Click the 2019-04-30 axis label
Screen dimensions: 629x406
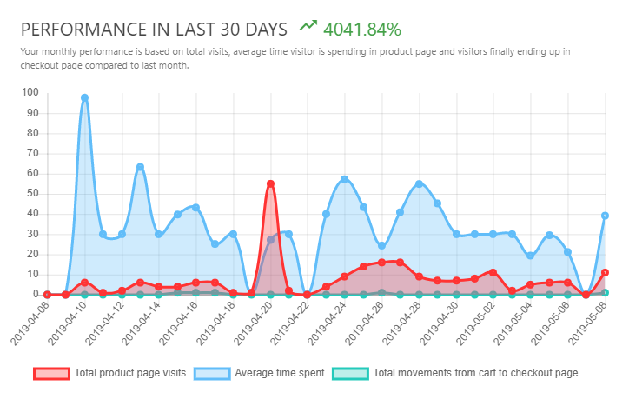point(439,323)
